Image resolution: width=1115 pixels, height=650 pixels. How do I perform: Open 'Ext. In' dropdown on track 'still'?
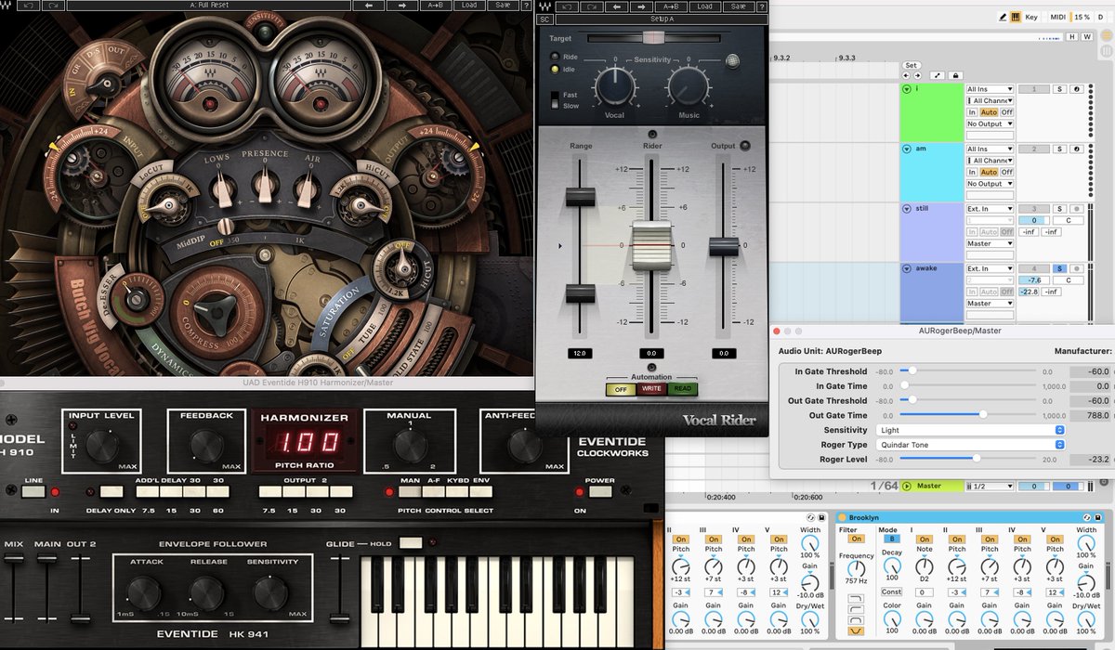(x=990, y=209)
